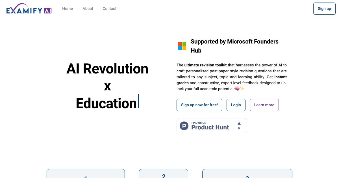Open the Home navigation item
Screen dimensions: 339x178
(68, 8)
